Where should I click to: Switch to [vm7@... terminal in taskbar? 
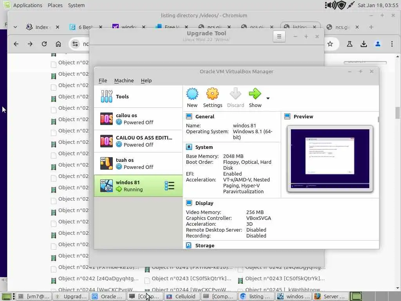[34, 296]
